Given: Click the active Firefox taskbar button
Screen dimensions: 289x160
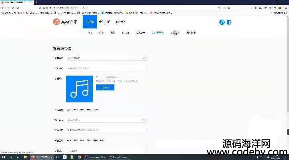Looking at the screenshot, I should click(42, 157).
